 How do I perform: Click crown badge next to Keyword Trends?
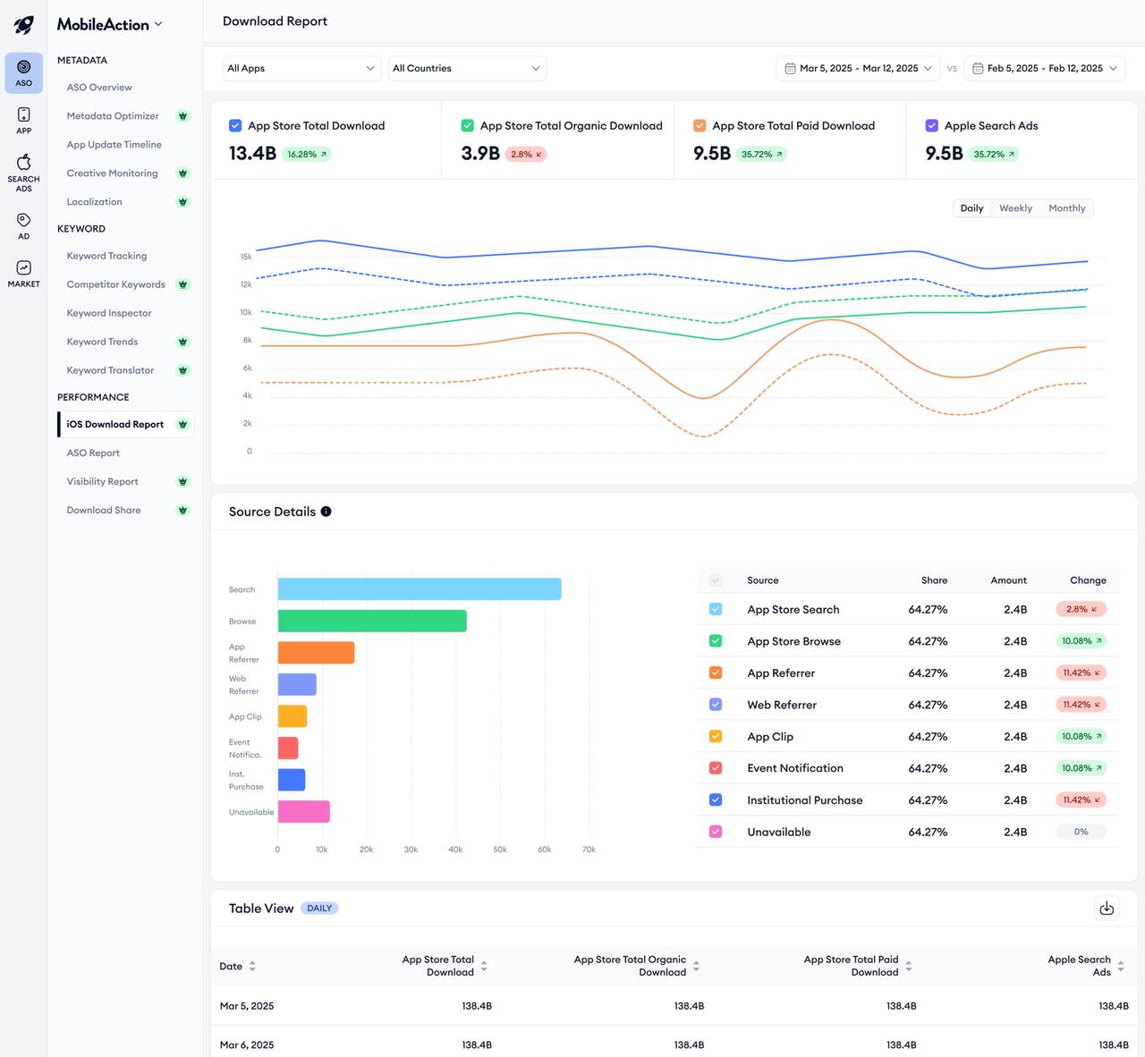(182, 342)
